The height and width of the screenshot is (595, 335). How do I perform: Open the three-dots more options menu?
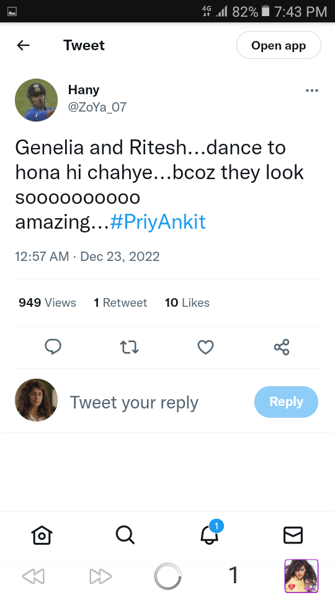(x=312, y=90)
